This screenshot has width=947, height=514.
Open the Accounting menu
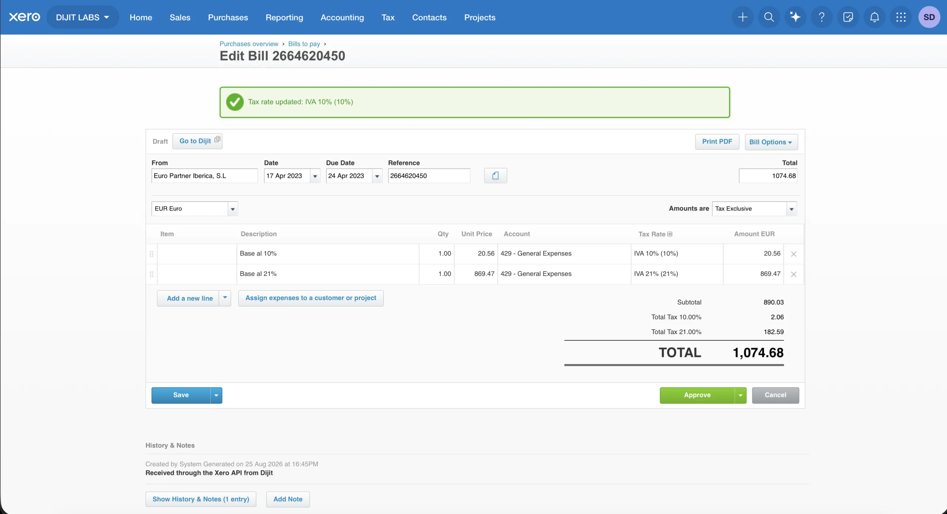(342, 17)
